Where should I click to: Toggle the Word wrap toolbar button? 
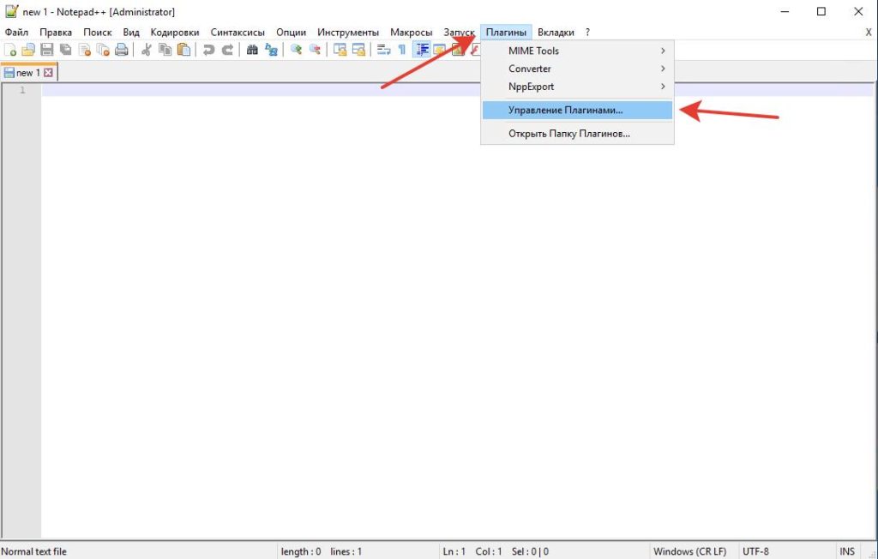(x=383, y=50)
